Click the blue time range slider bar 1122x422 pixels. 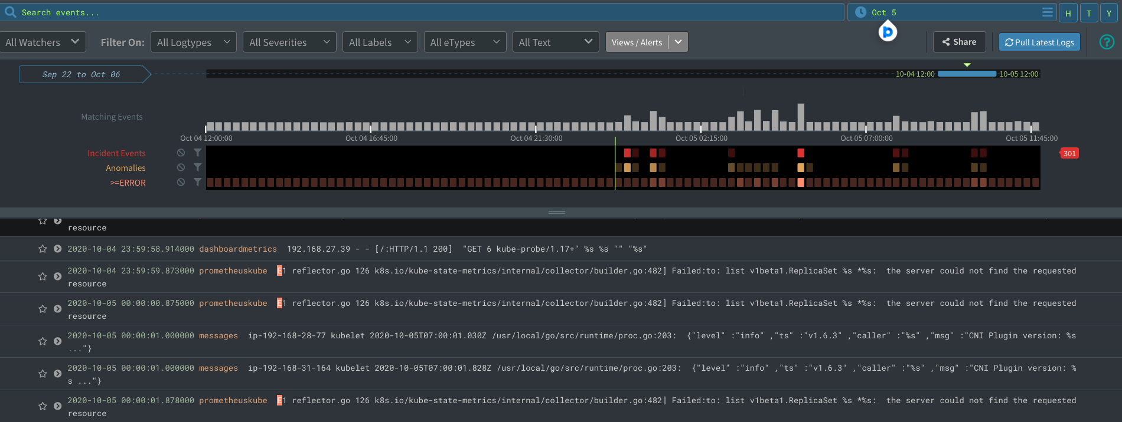(x=967, y=74)
